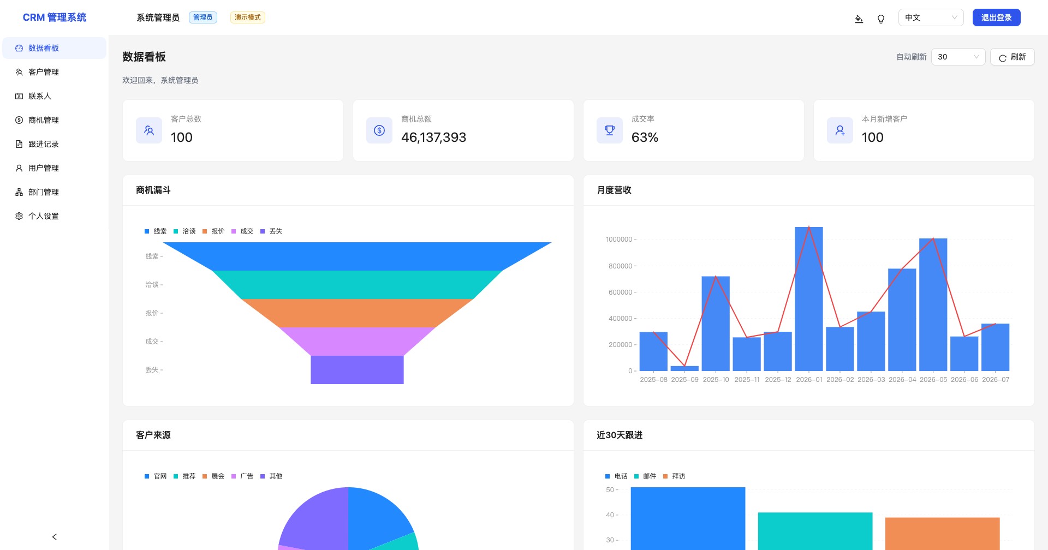Screen dimensions: 1048x550
Task: Toggle 展会 legend in customer source chart
Action: (213, 476)
